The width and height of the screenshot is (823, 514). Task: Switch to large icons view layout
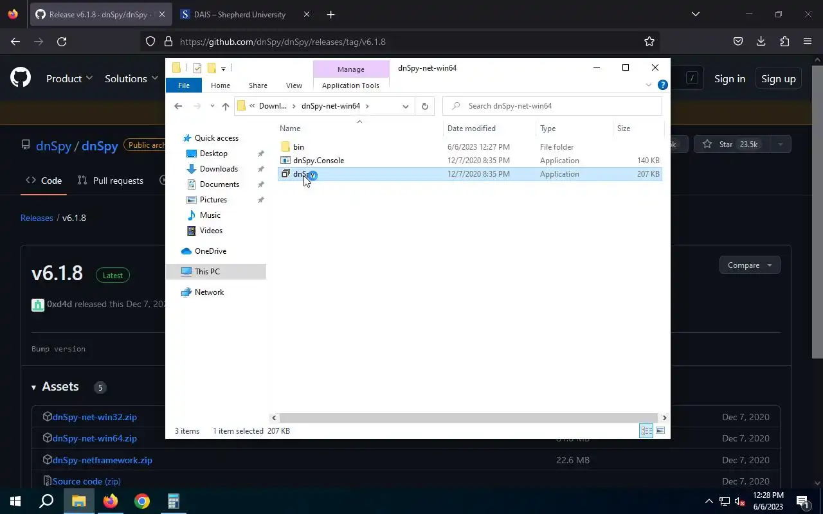(x=660, y=431)
